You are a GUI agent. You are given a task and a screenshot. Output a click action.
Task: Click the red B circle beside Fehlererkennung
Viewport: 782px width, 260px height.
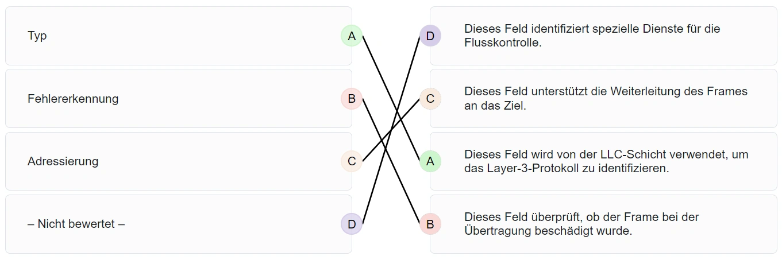click(x=352, y=99)
